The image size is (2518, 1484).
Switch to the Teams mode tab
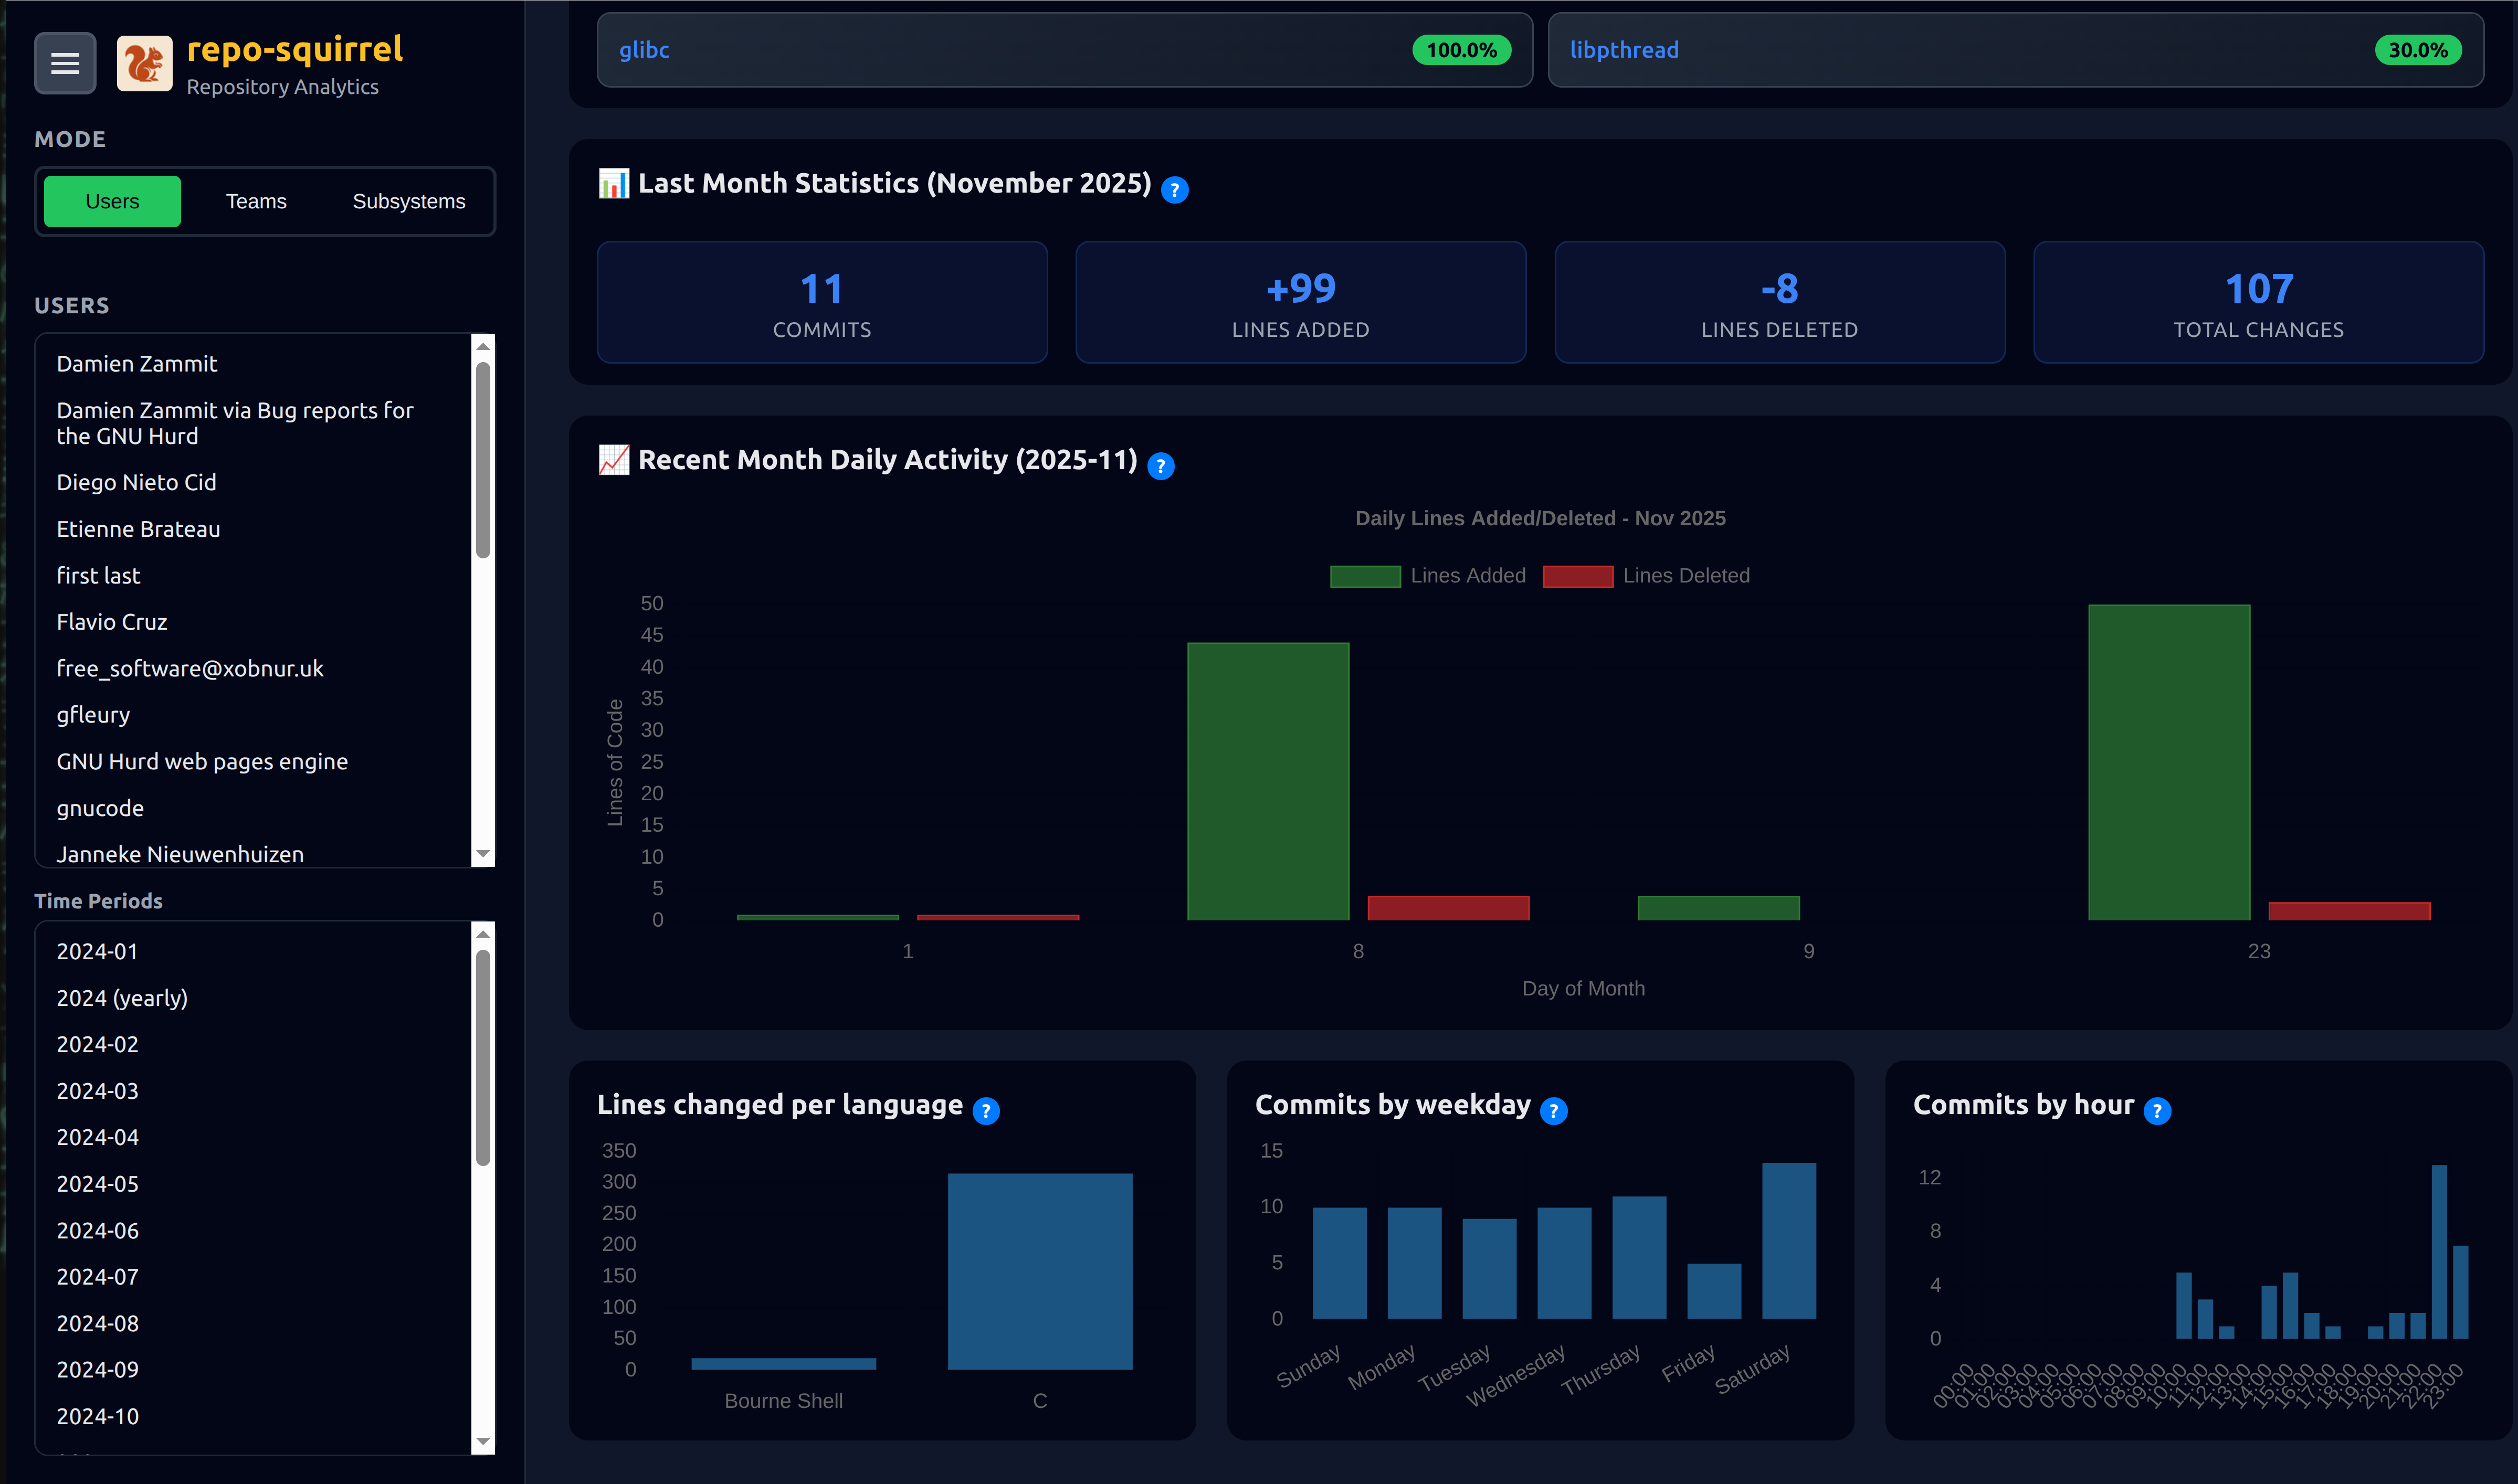point(256,201)
